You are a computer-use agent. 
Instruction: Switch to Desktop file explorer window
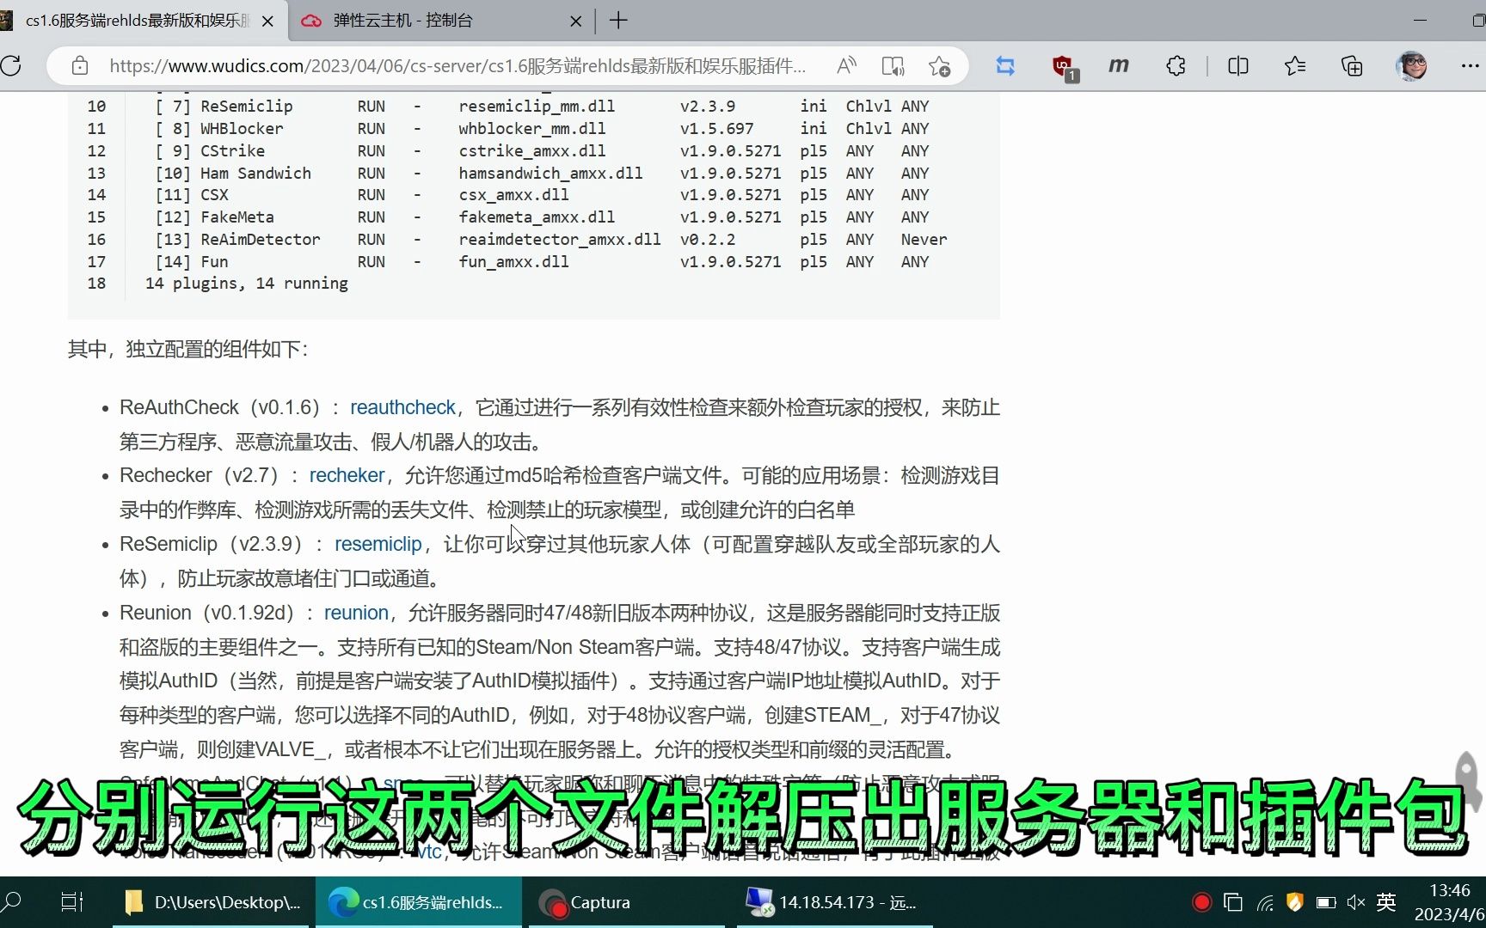tap(212, 902)
